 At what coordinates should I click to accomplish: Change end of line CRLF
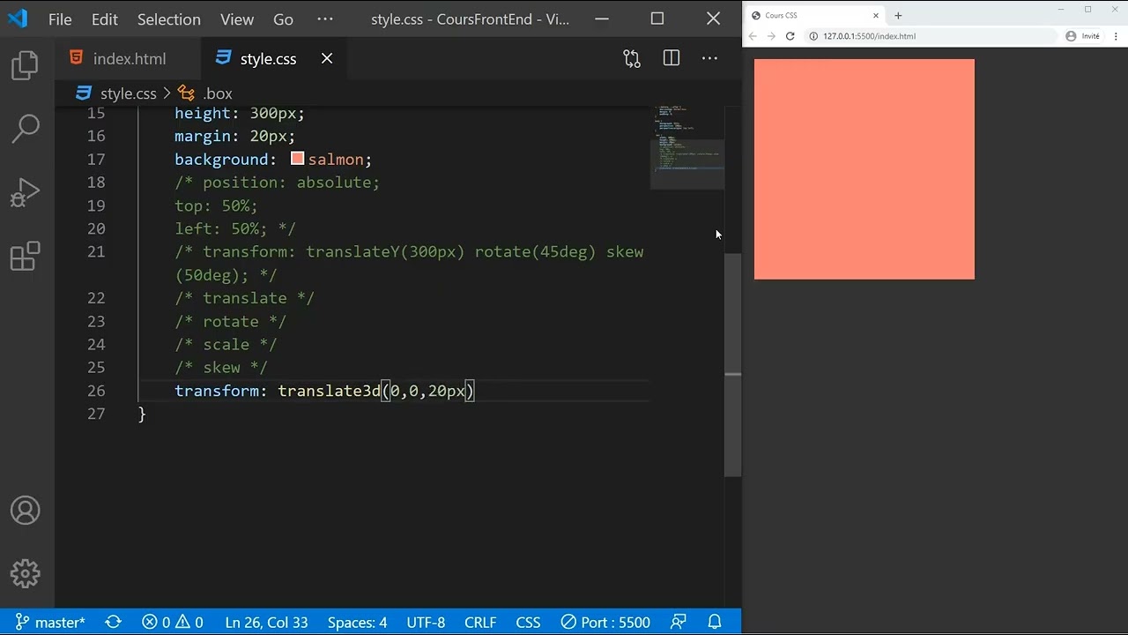click(480, 622)
